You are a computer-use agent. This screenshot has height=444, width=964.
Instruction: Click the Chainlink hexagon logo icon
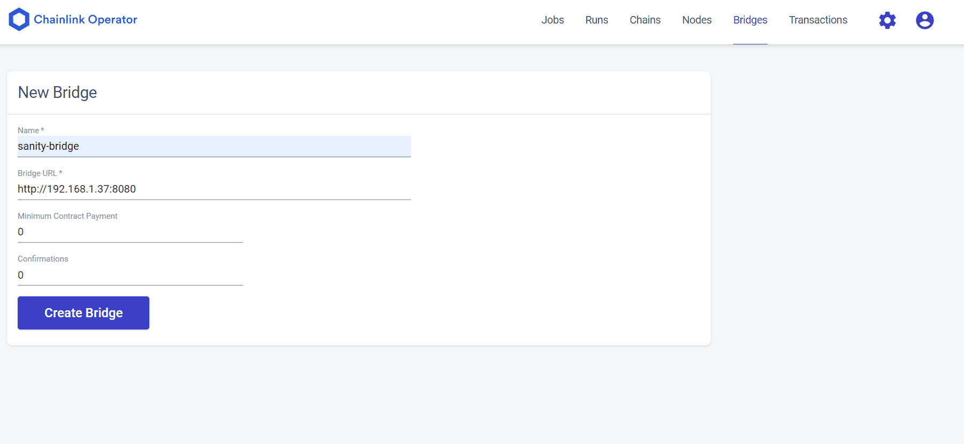click(x=19, y=20)
